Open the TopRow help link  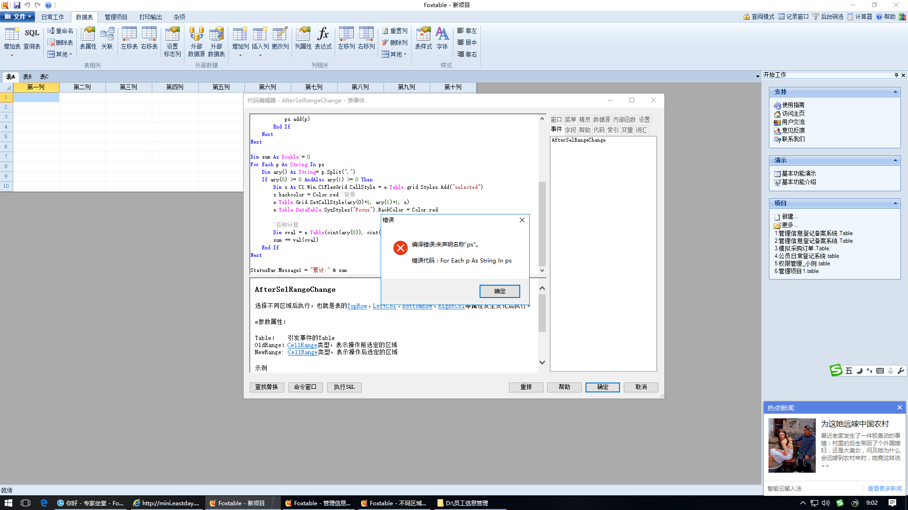[x=357, y=306]
